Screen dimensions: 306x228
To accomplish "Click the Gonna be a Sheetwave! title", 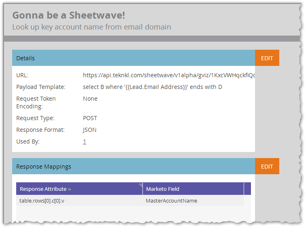I will [69, 15].
